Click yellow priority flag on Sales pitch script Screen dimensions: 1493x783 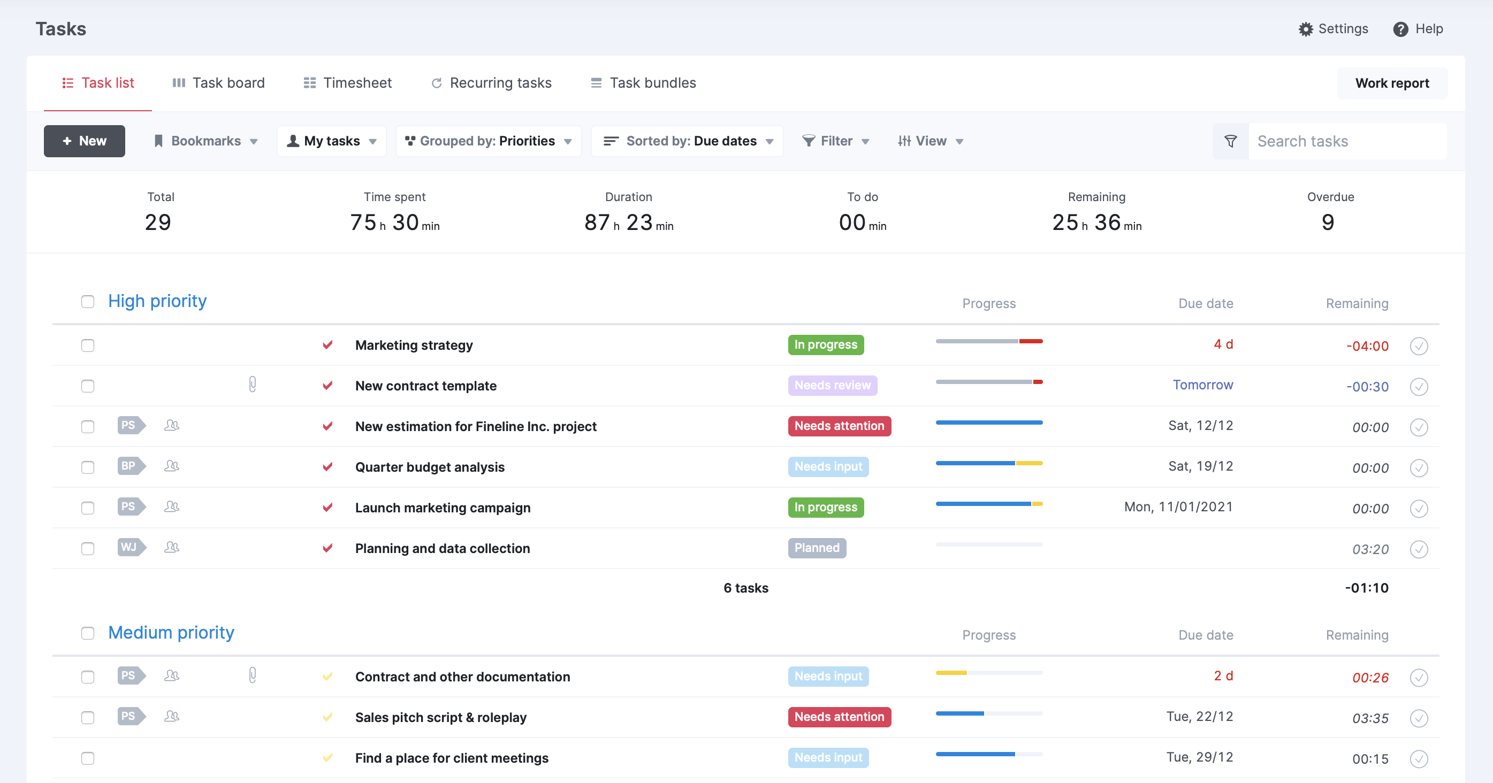(327, 717)
